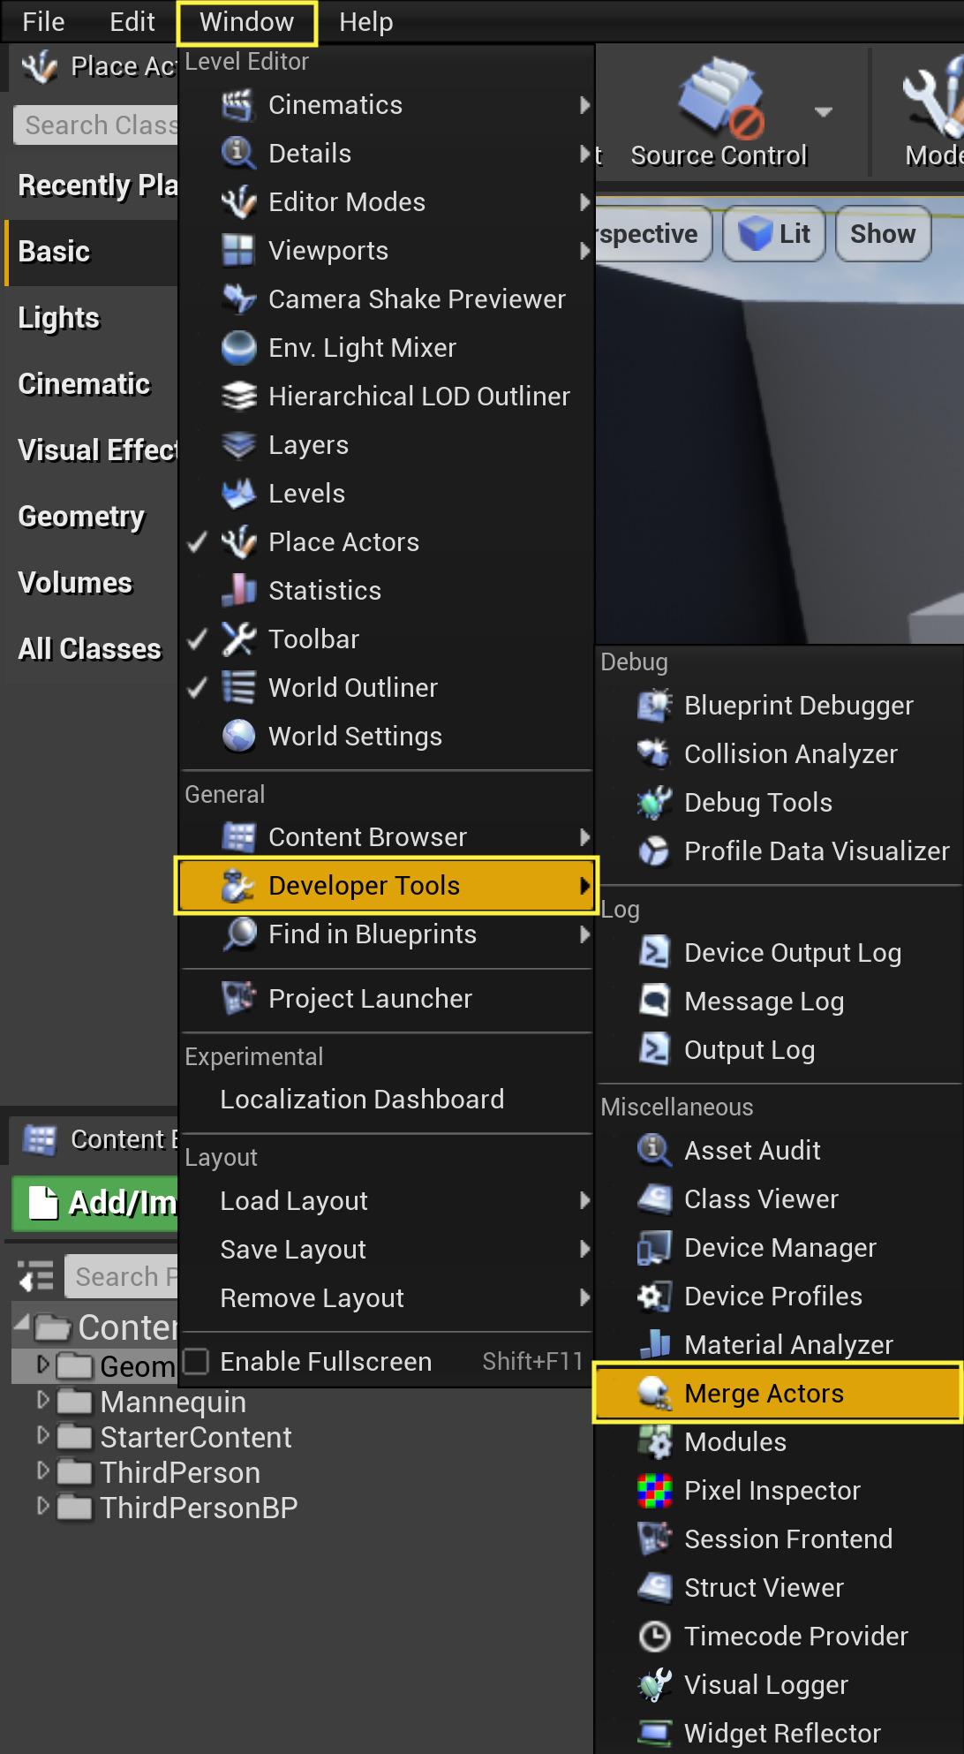Open the Class Viewer entry
Viewport: 964px width, 1754px height.
[x=778, y=1199]
